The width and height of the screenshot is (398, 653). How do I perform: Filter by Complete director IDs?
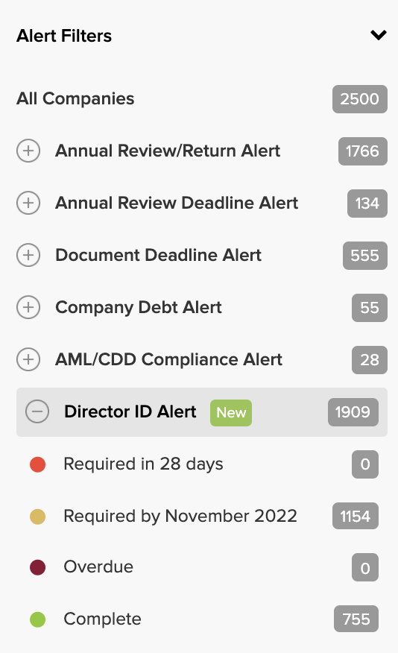tap(102, 619)
